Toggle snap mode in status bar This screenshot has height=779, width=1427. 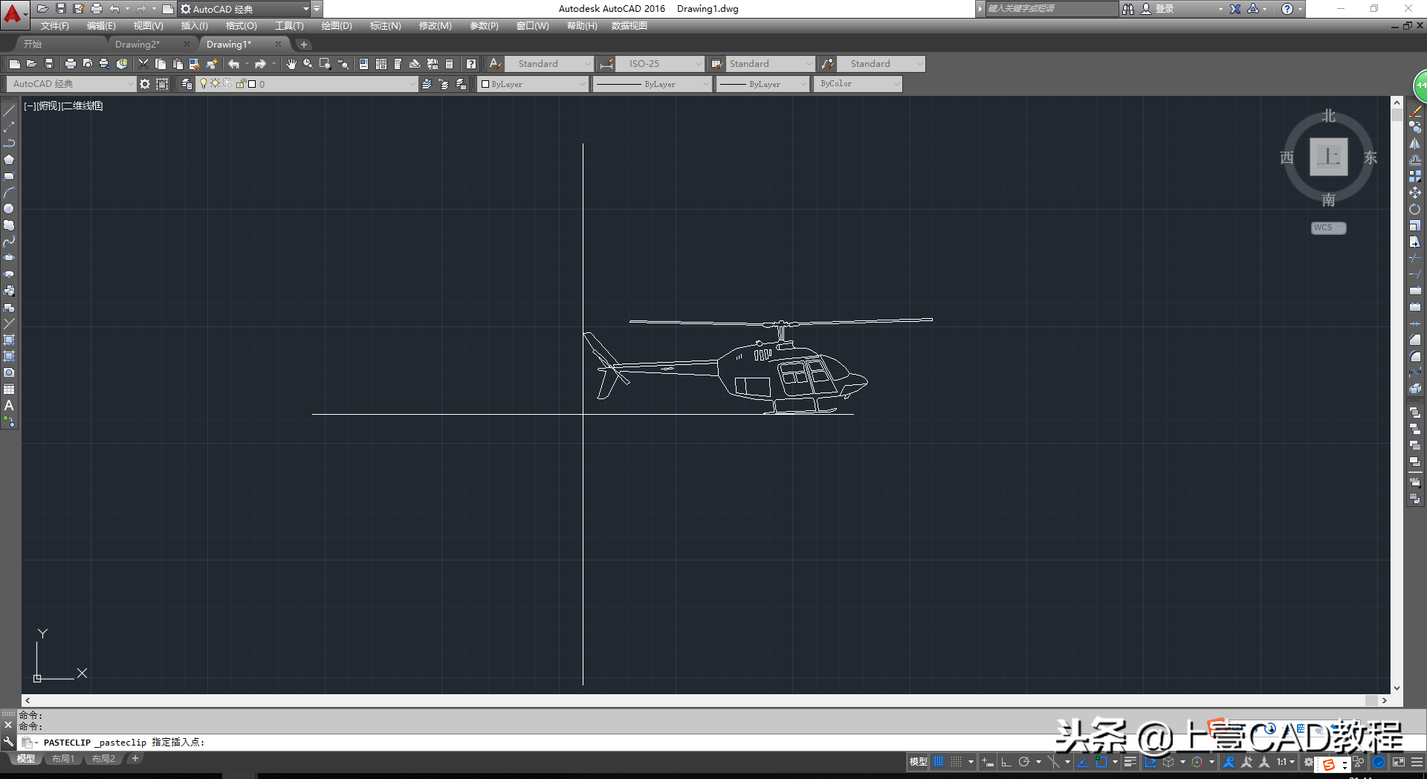pos(957,762)
